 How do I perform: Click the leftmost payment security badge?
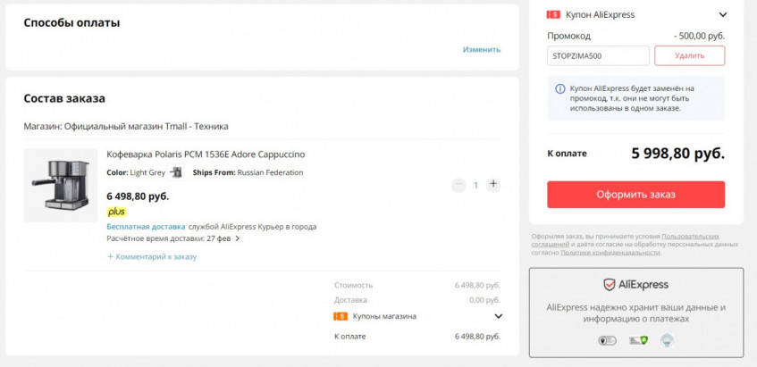click(608, 340)
